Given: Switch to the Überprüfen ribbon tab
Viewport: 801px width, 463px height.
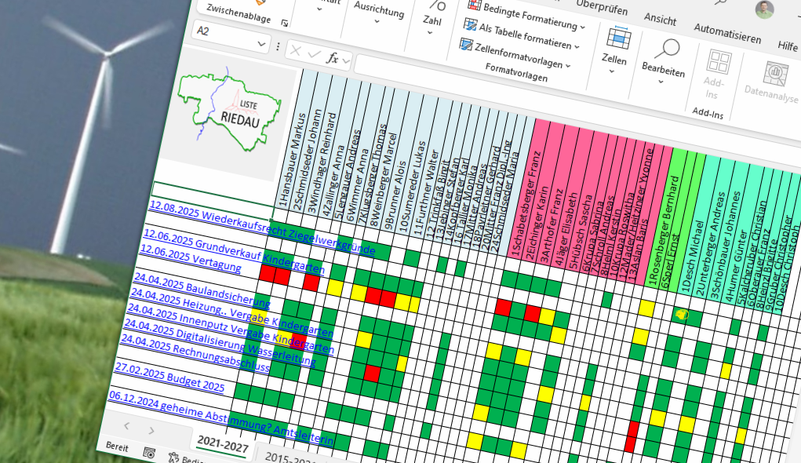Looking at the screenshot, I should click(603, 7).
